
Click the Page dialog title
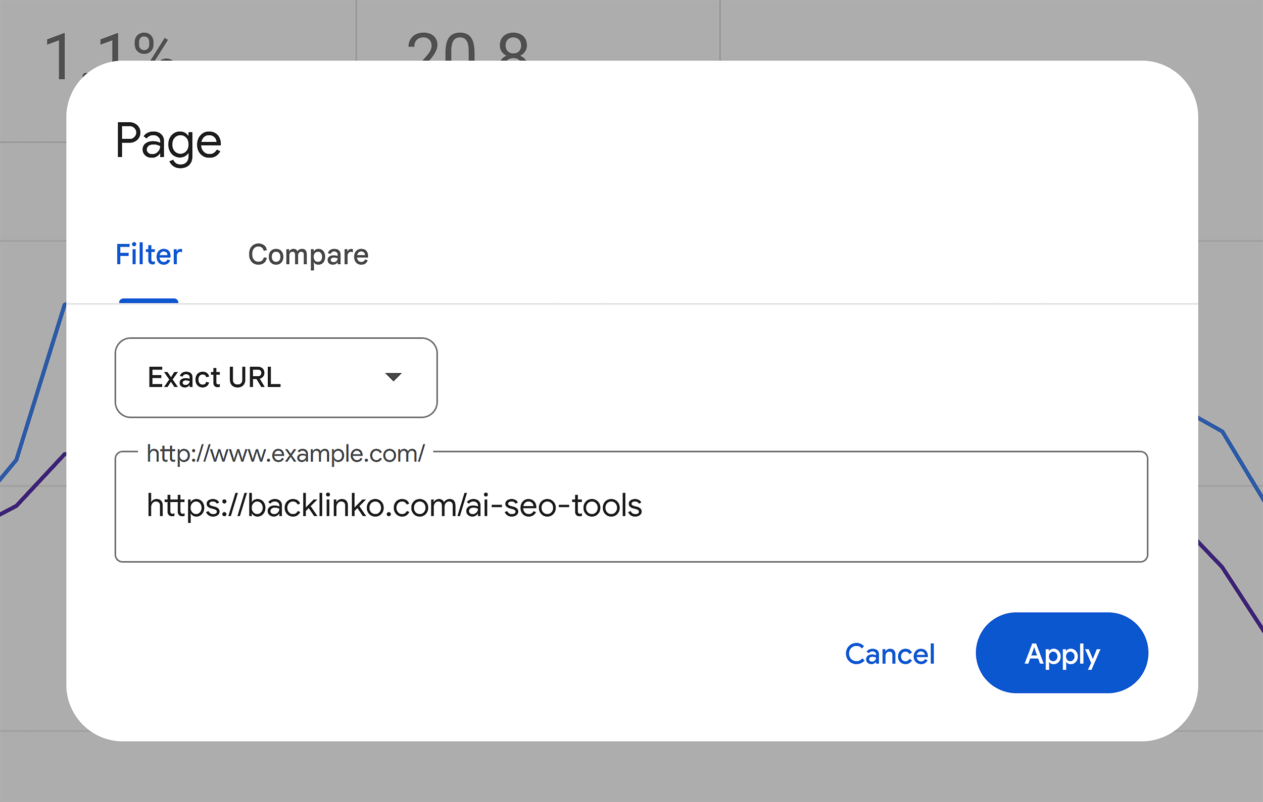pos(168,140)
